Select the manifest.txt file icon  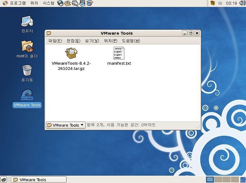[x=119, y=53]
